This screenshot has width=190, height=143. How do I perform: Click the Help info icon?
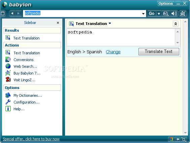click(8, 109)
